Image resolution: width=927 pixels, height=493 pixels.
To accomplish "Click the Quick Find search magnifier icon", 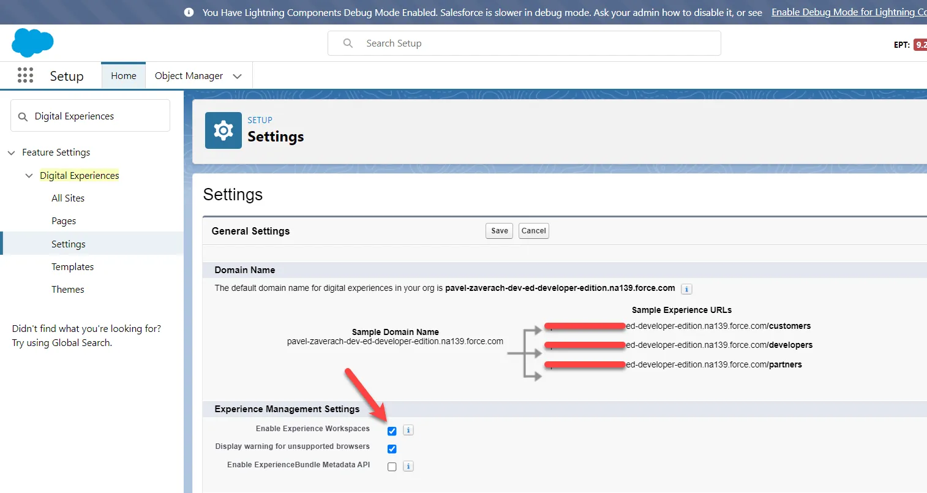I will click(x=23, y=116).
